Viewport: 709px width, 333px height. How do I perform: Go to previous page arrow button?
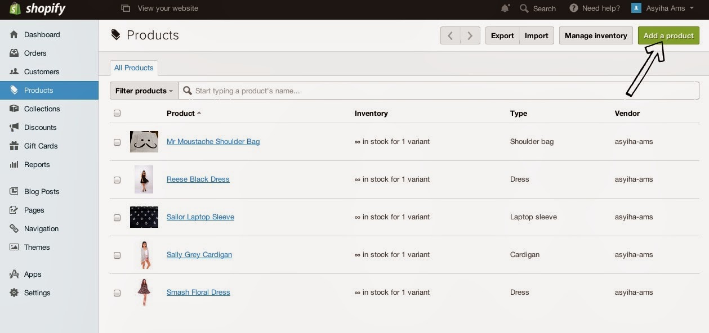coord(450,35)
